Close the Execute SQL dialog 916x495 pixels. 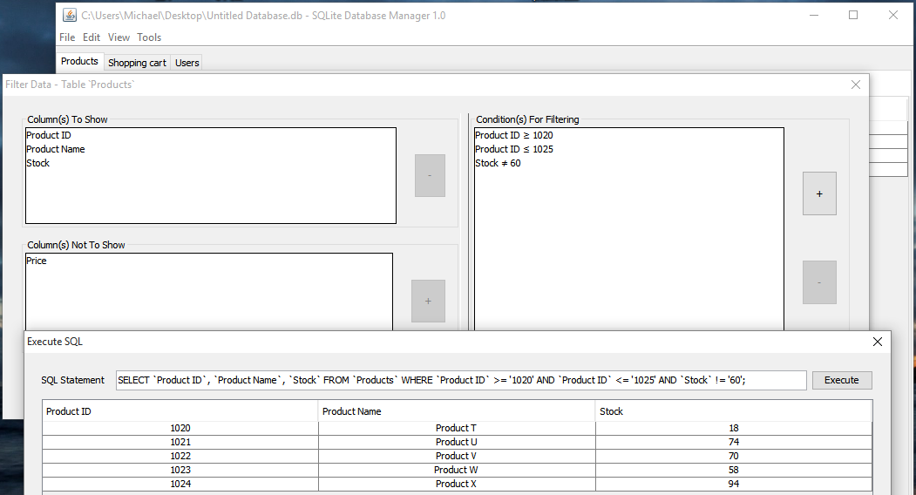(x=877, y=342)
